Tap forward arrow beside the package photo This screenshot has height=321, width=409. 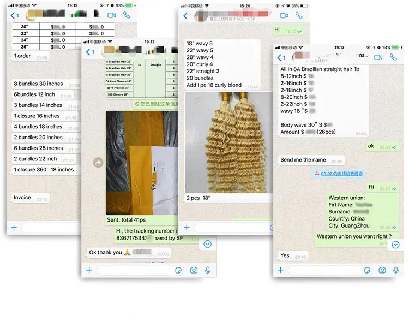[x=98, y=162]
